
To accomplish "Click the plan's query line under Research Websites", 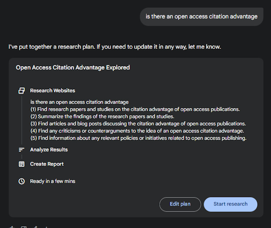I will pos(79,102).
